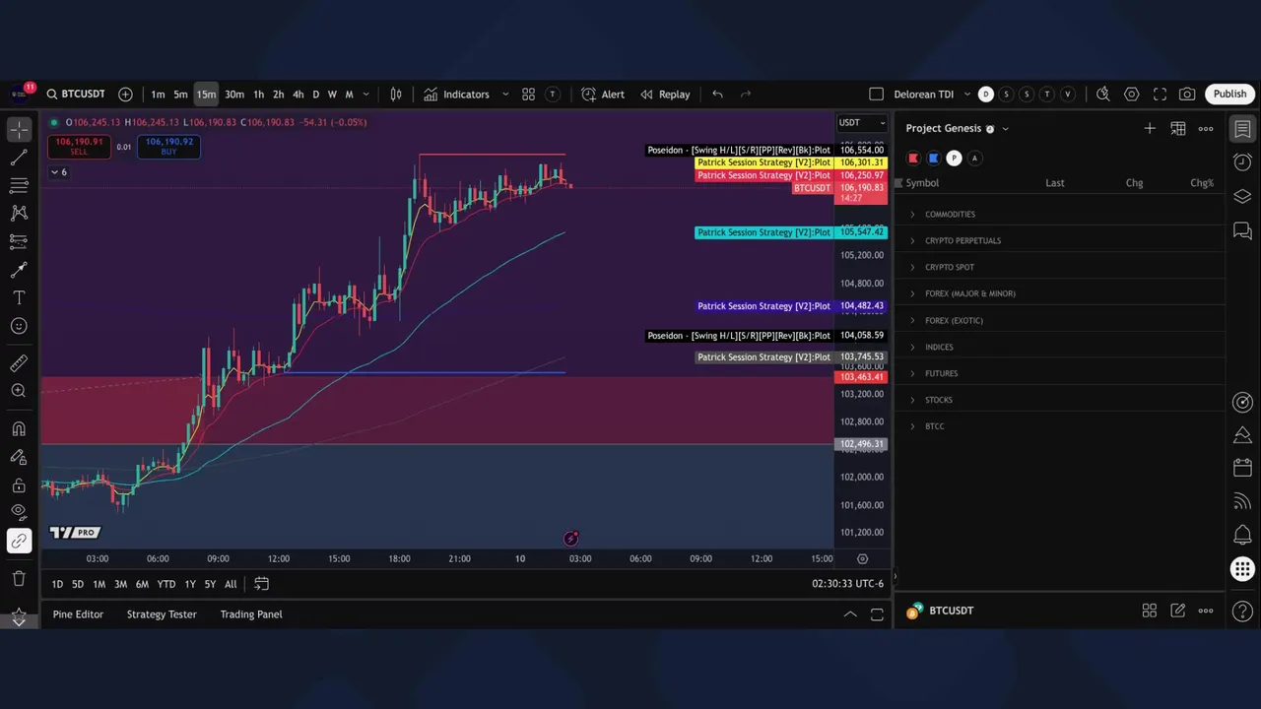Image resolution: width=1261 pixels, height=709 pixels.
Task: Open the candlestick chart type selector
Action: pyautogui.click(x=396, y=95)
